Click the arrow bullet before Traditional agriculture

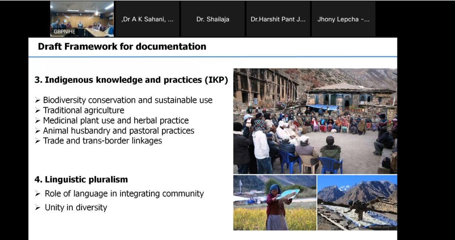[37, 111]
